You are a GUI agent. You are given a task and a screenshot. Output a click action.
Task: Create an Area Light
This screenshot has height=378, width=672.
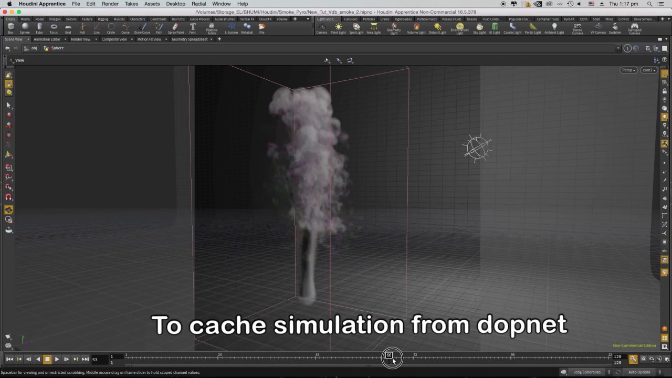click(x=374, y=28)
